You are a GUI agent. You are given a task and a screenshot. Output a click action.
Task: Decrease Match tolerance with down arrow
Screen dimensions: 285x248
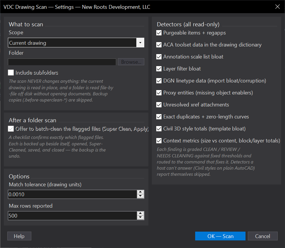(x=140, y=197)
